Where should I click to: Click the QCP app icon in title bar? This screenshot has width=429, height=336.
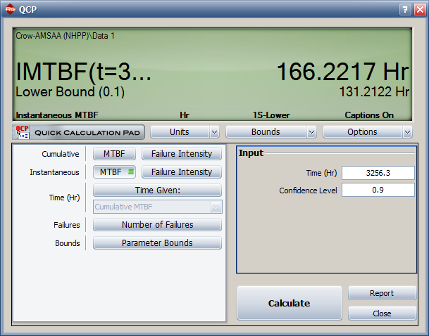tap(11, 10)
